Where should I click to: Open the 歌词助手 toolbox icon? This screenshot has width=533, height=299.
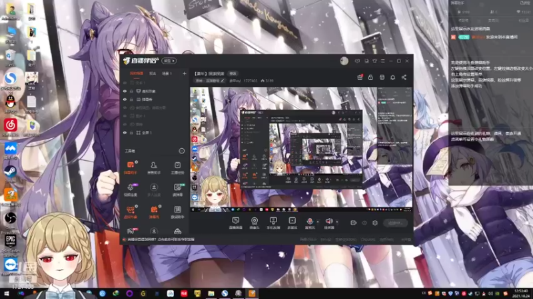tap(177, 212)
